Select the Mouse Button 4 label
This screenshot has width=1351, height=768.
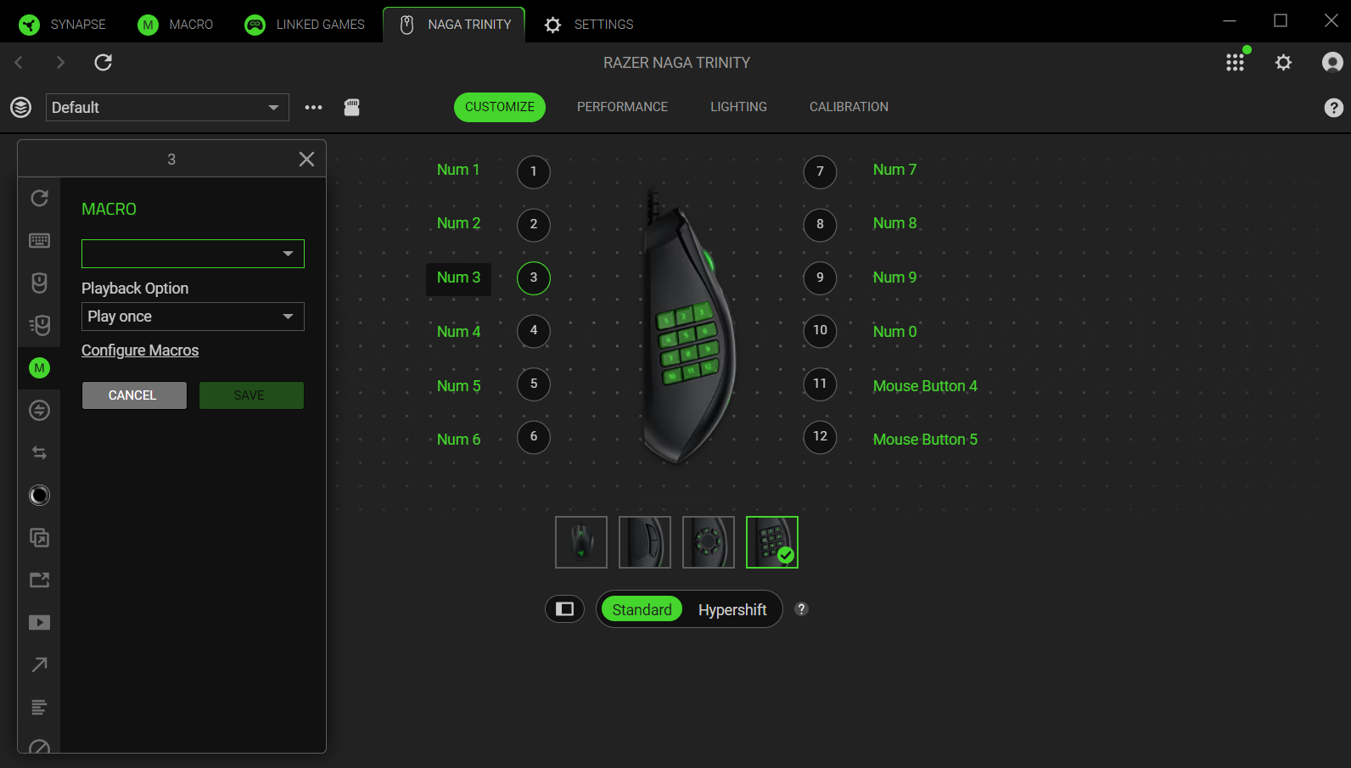(925, 386)
